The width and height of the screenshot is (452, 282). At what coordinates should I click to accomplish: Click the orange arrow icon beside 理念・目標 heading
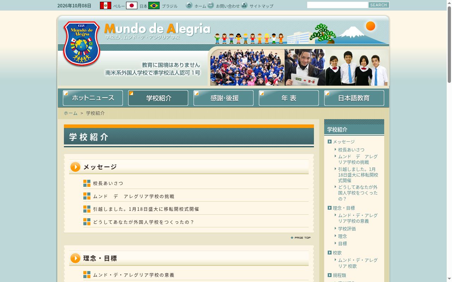pyautogui.click(x=75, y=258)
